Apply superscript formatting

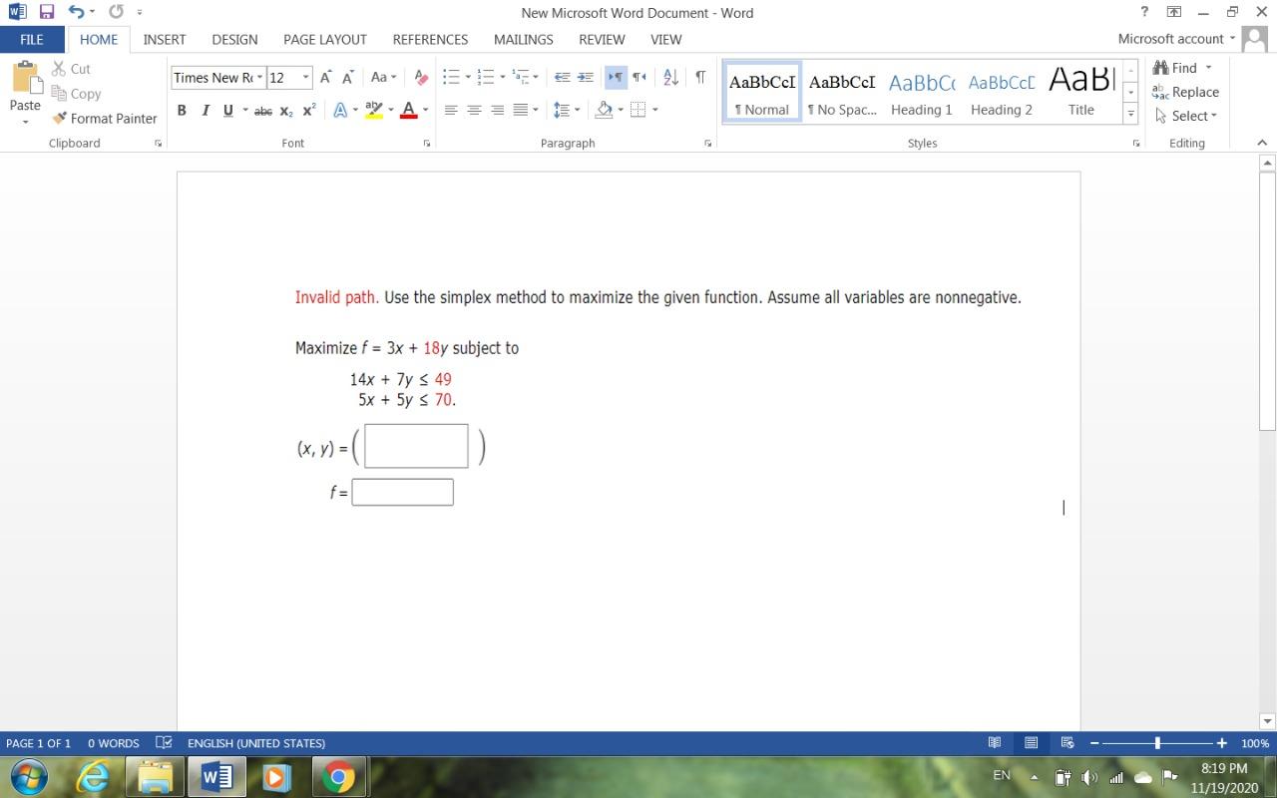click(x=306, y=111)
